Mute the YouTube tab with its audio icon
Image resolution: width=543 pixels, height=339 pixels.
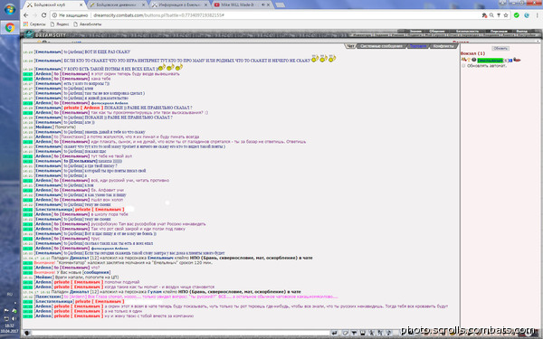point(263,5)
